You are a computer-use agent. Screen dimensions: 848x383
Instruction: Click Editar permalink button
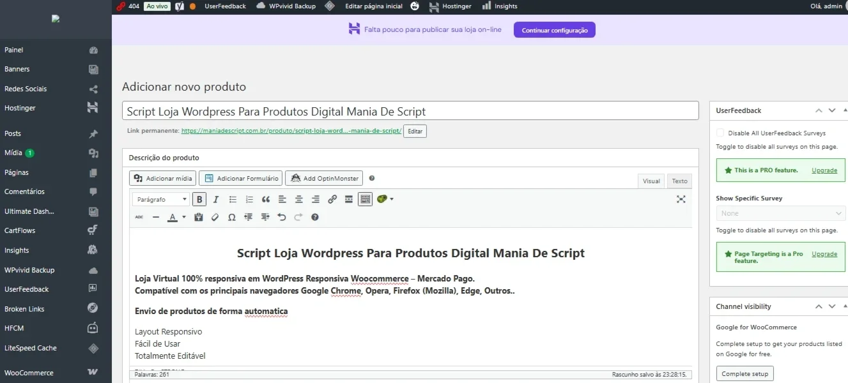[415, 131]
